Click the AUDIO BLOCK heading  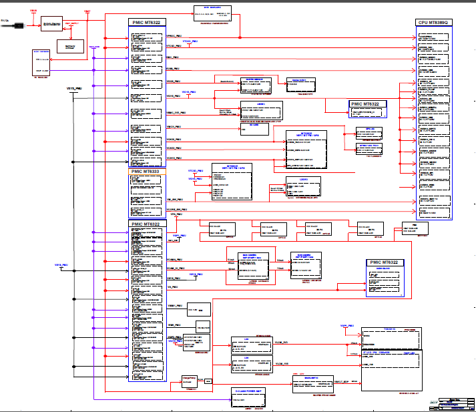point(383,268)
